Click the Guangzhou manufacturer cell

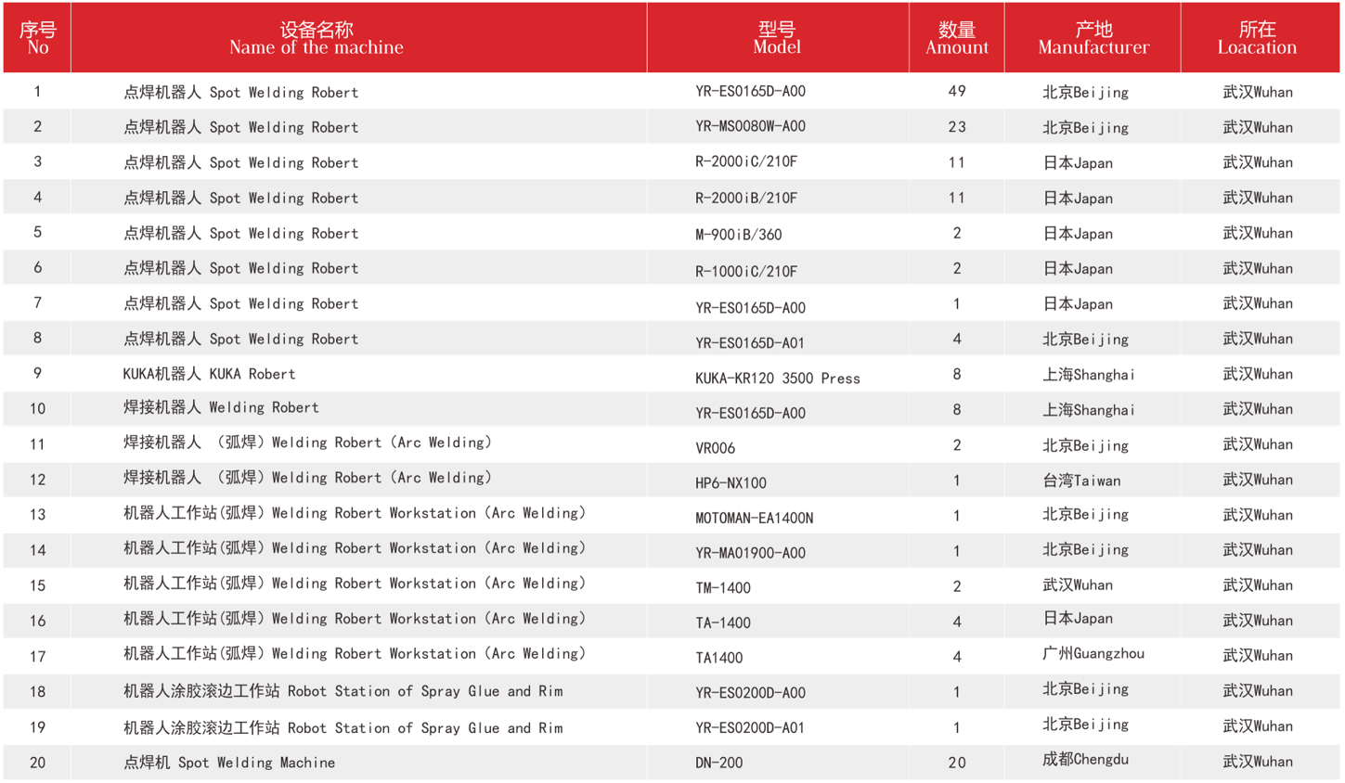pyautogui.click(x=1093, y=654)
